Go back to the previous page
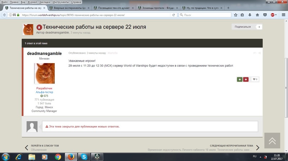288x161 pixels. coord(4,15)
